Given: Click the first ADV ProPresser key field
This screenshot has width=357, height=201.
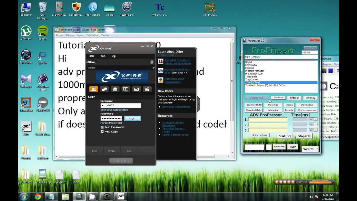Looking at the screenshot, I should tap(268, 119).
